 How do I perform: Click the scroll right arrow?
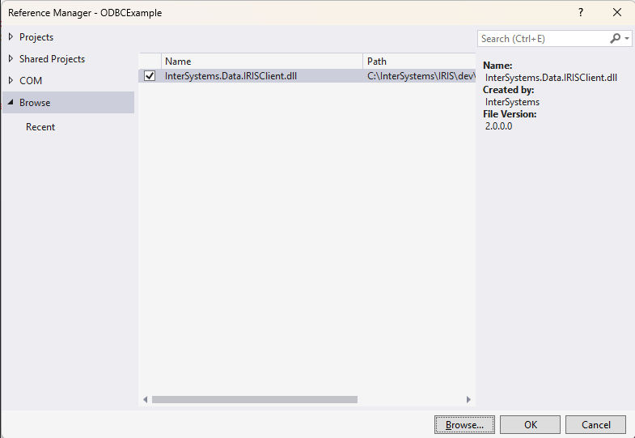tap(468, 399)
